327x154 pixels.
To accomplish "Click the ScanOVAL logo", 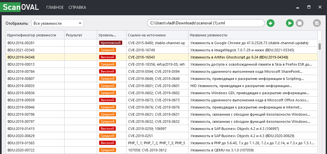I will [x=19, y=7].
